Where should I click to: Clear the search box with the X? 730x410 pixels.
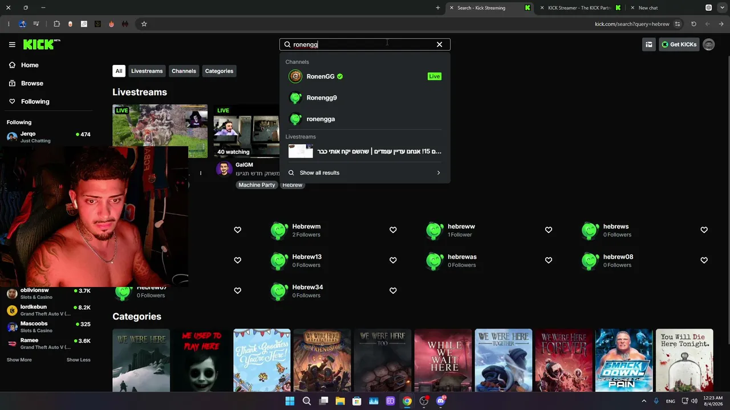pos(439,44)
